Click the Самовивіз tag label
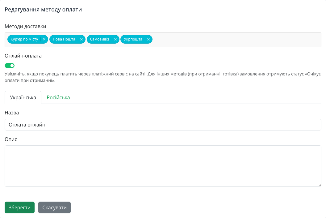Screen dimensions: 326x218 99,39
